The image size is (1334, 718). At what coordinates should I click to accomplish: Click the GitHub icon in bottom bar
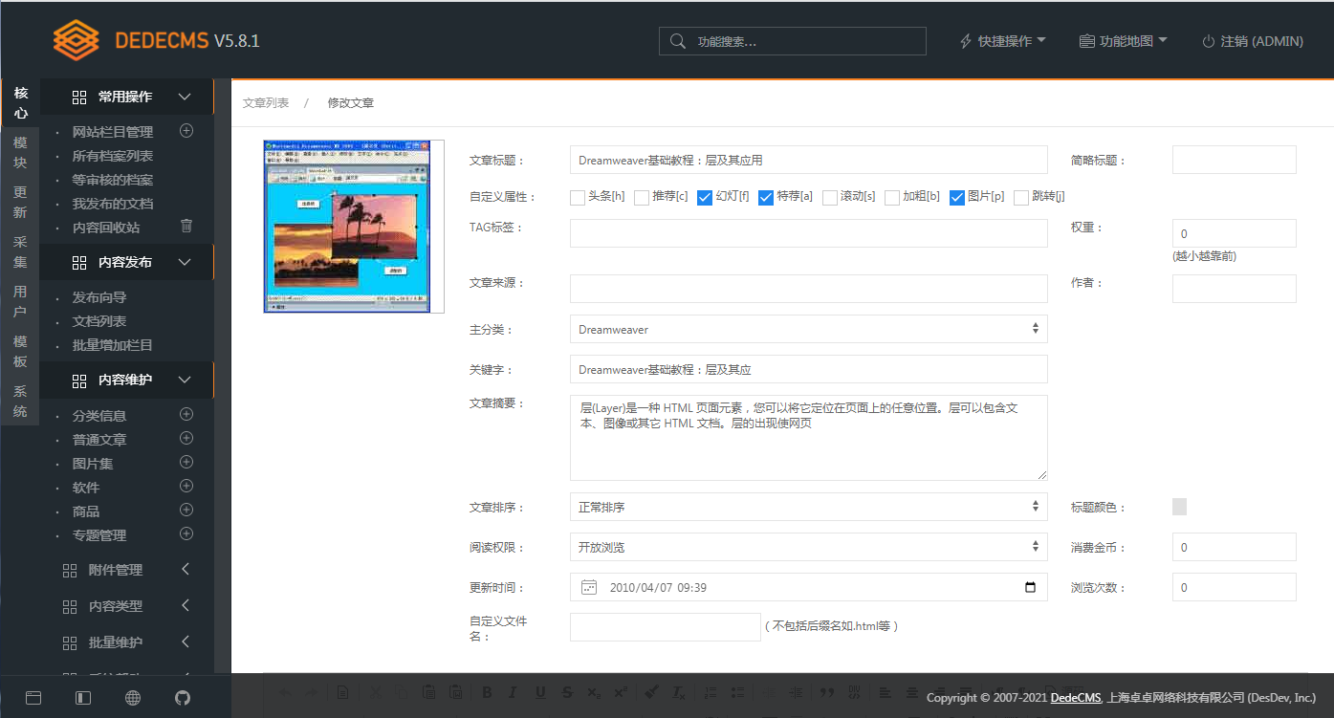(x=182, y=697)
